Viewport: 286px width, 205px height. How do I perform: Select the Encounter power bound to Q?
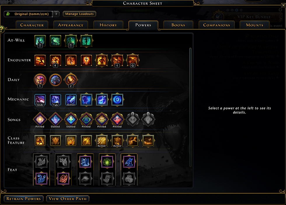click(132, 60)
